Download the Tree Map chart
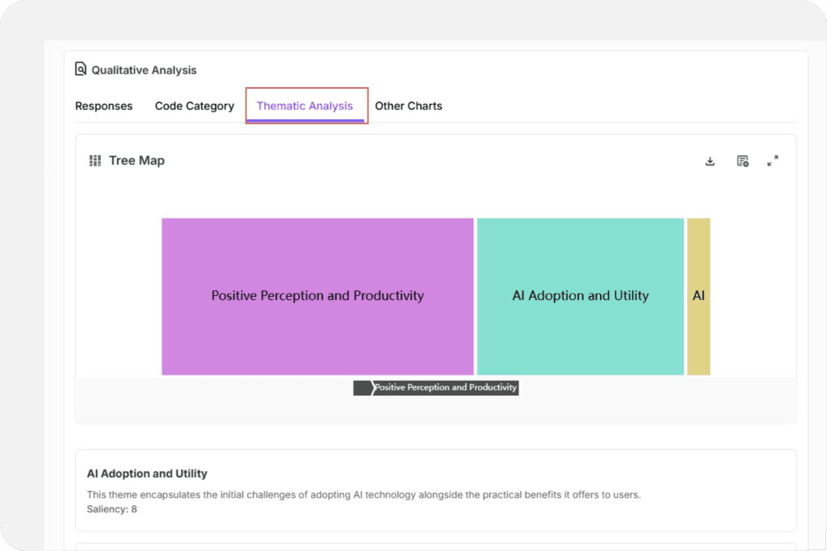The width and height of the screenshot is (827, 551). click(x=710, y=161)
